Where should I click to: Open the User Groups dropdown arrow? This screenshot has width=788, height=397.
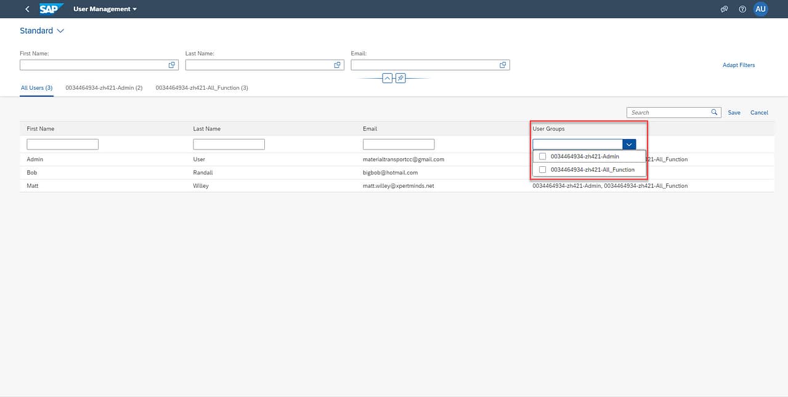(628, 143)
